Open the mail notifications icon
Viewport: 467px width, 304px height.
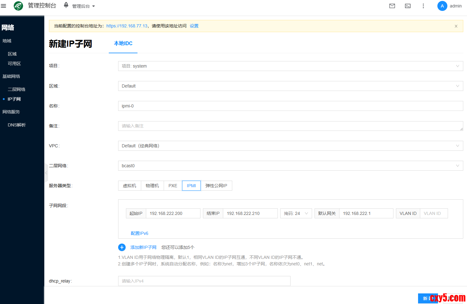[x=392, y=6]
